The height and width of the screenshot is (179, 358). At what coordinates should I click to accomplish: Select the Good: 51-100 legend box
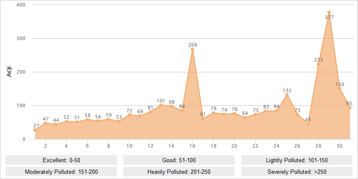coord(179,160)
